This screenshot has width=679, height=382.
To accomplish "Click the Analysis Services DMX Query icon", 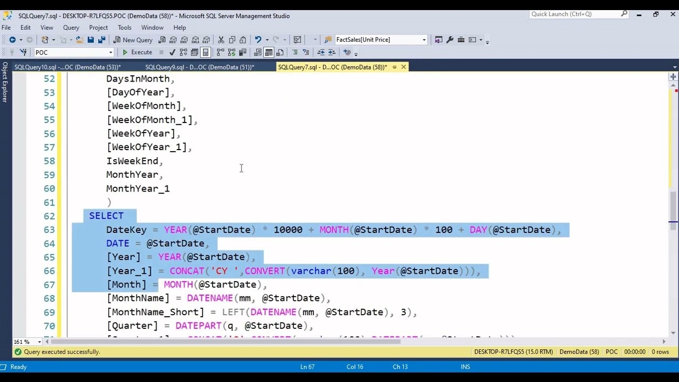I will [184, 40].
